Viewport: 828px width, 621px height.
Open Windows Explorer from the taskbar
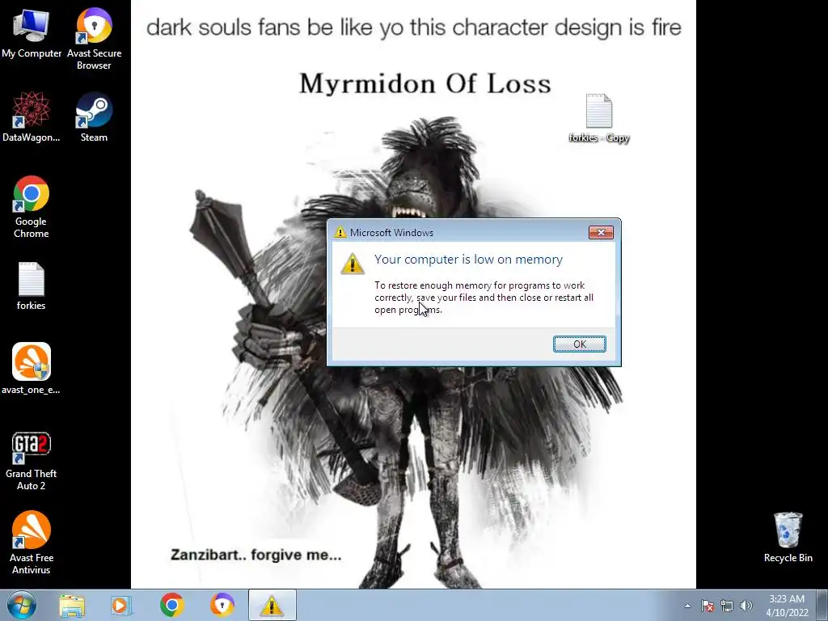72,605
